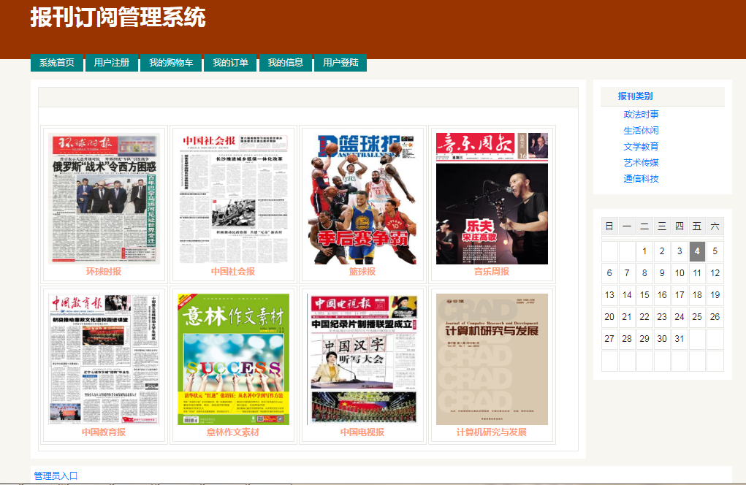Viewport: 746px width, 485px height.
Task: Show the 艺术传媒 category
Action: (x=642, y=163)
